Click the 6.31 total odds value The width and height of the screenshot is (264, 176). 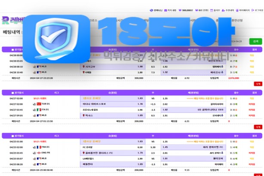[x=187, y=121]
